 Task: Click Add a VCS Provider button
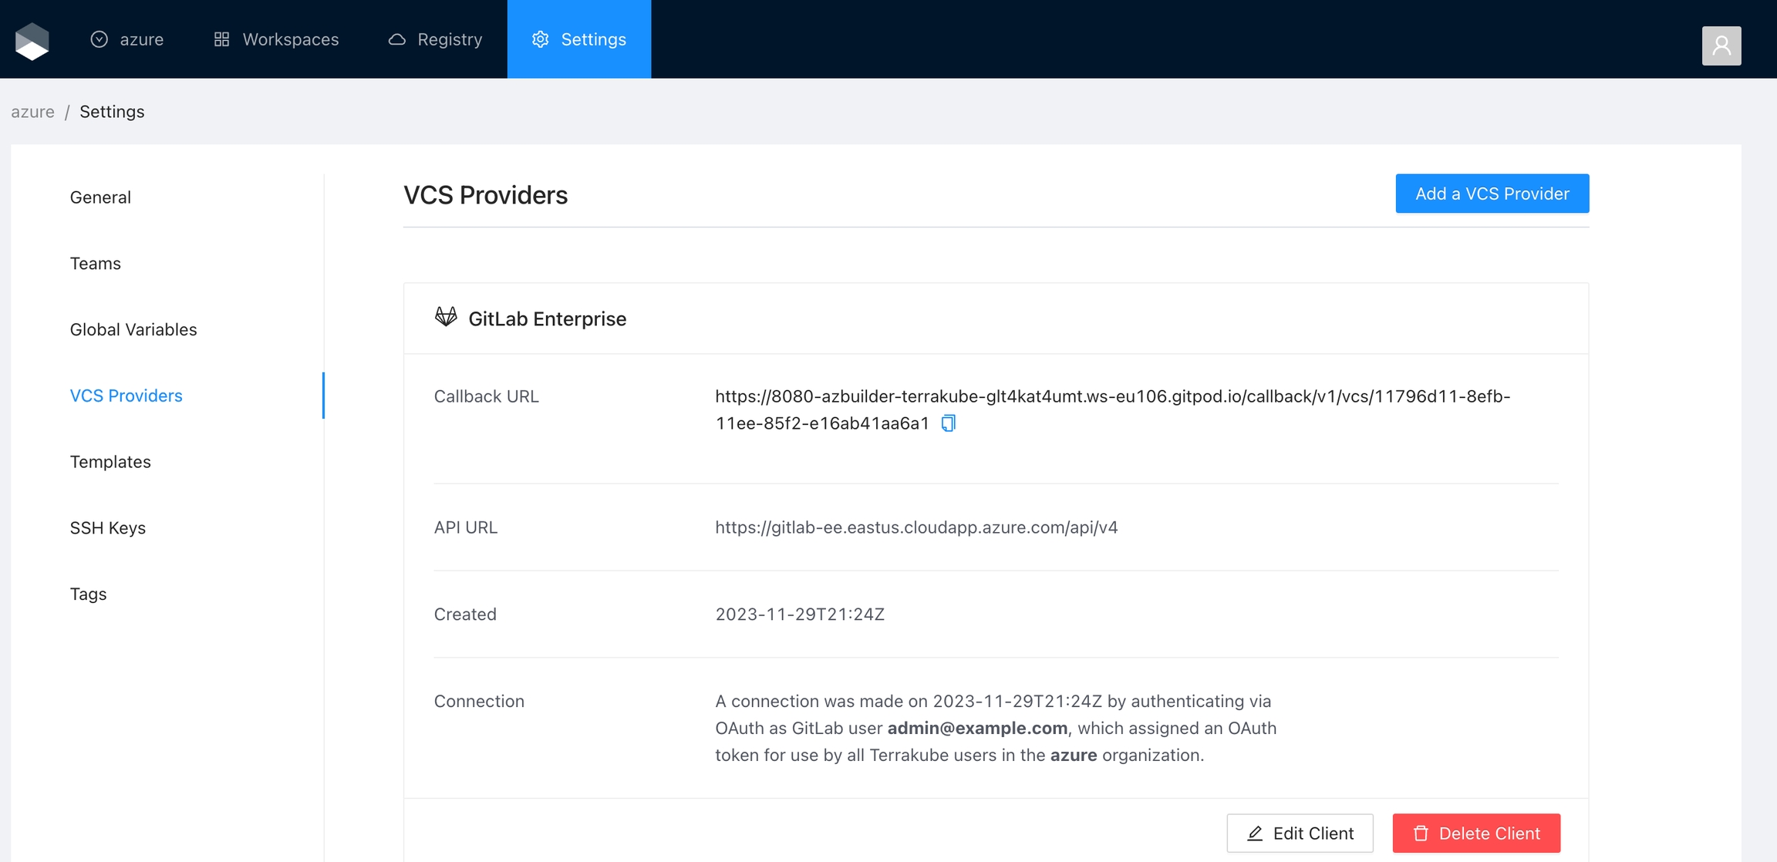[1492, 194]
